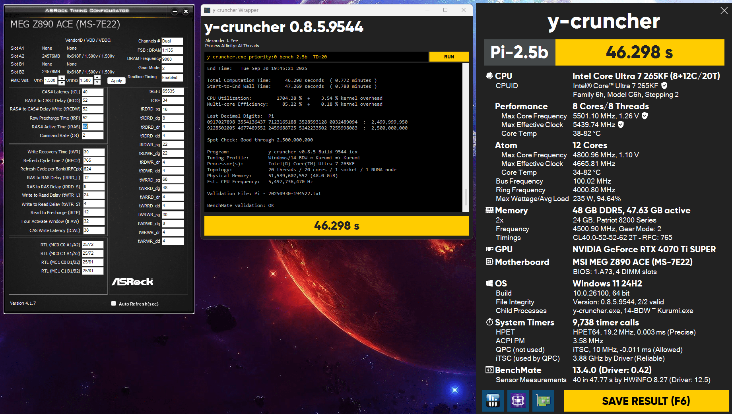Screen dimensions: 732x414
Task: Click the shield beside 5439.74 MHz clock
Action: click(x=621, y=124)
